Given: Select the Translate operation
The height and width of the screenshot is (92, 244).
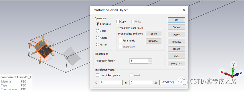Looking at the screenshot, I should tap(103, 24).
